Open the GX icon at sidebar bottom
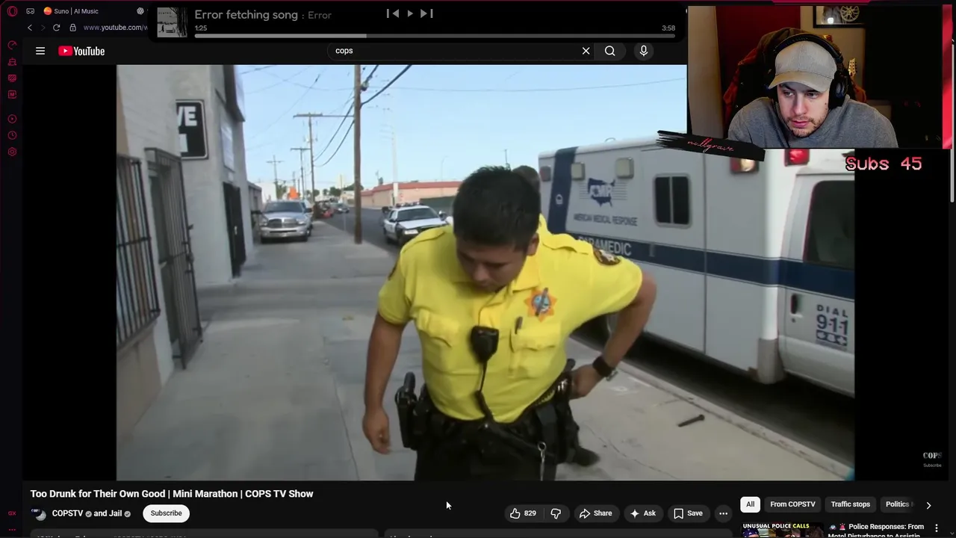Image resolution: width=956 pixels, height=538 pixels. [12, 513]
